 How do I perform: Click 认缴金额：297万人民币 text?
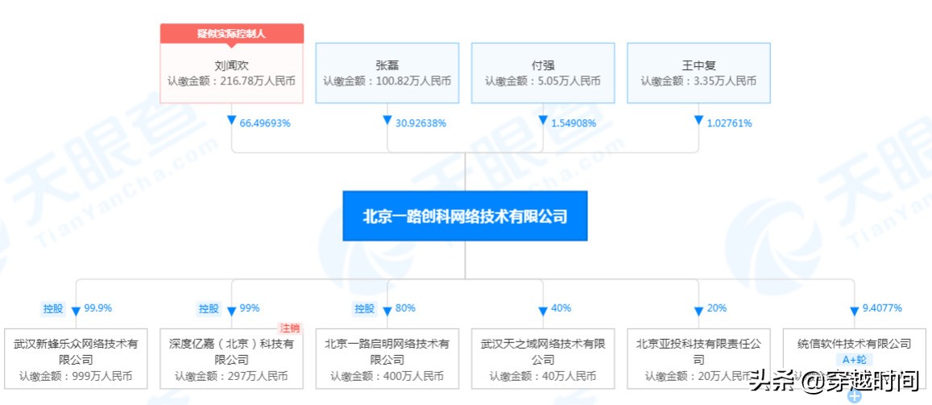click(232, 376)
